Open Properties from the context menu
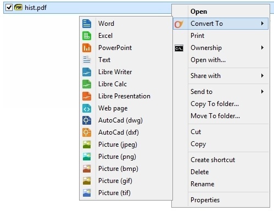Screen dimensions: 274x211 coord(205,200)
